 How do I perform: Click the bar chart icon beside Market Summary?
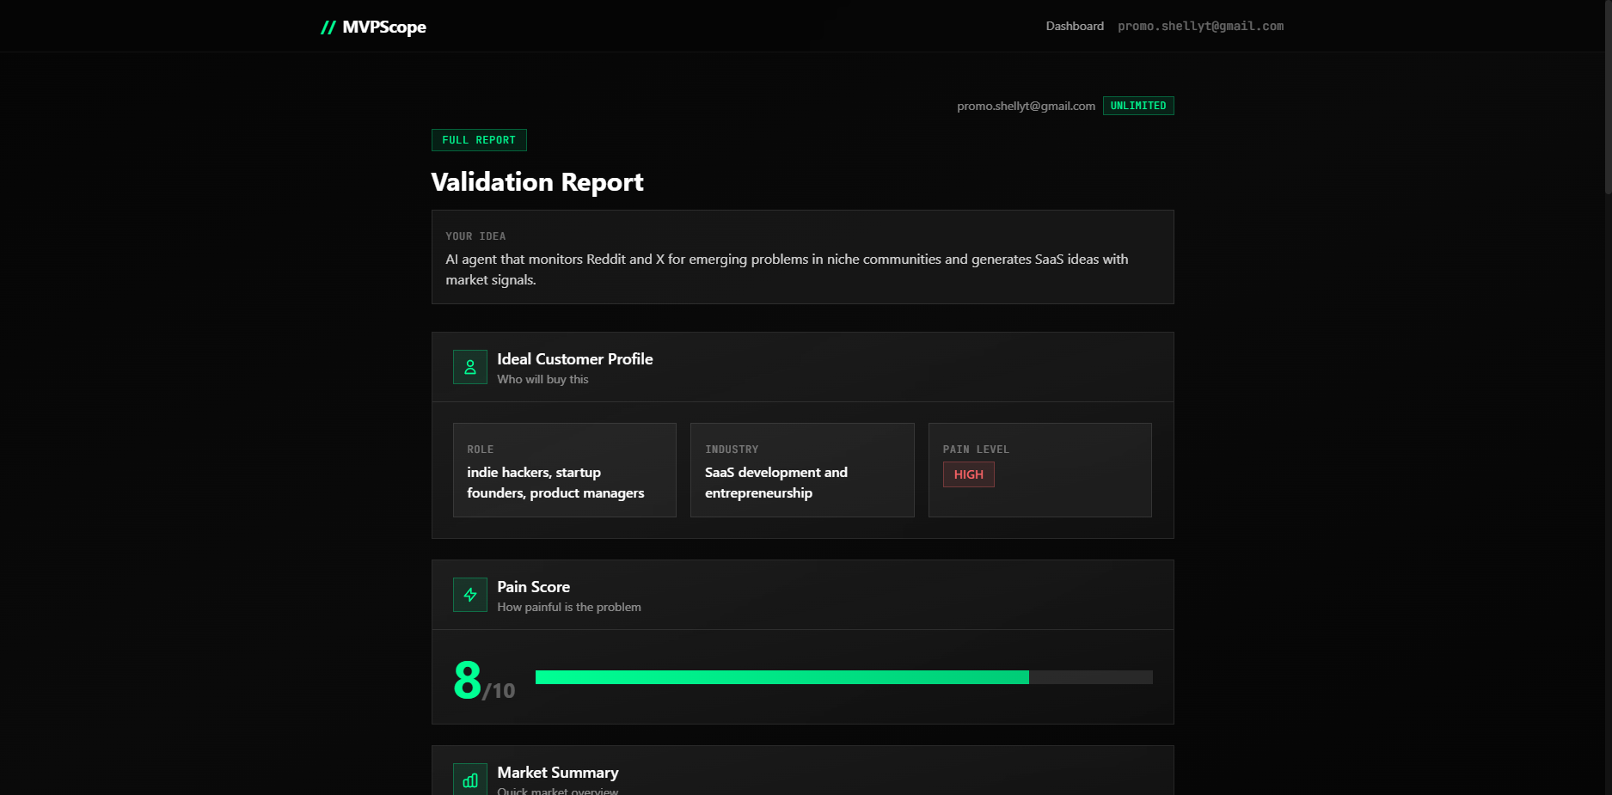coord(469,779)
